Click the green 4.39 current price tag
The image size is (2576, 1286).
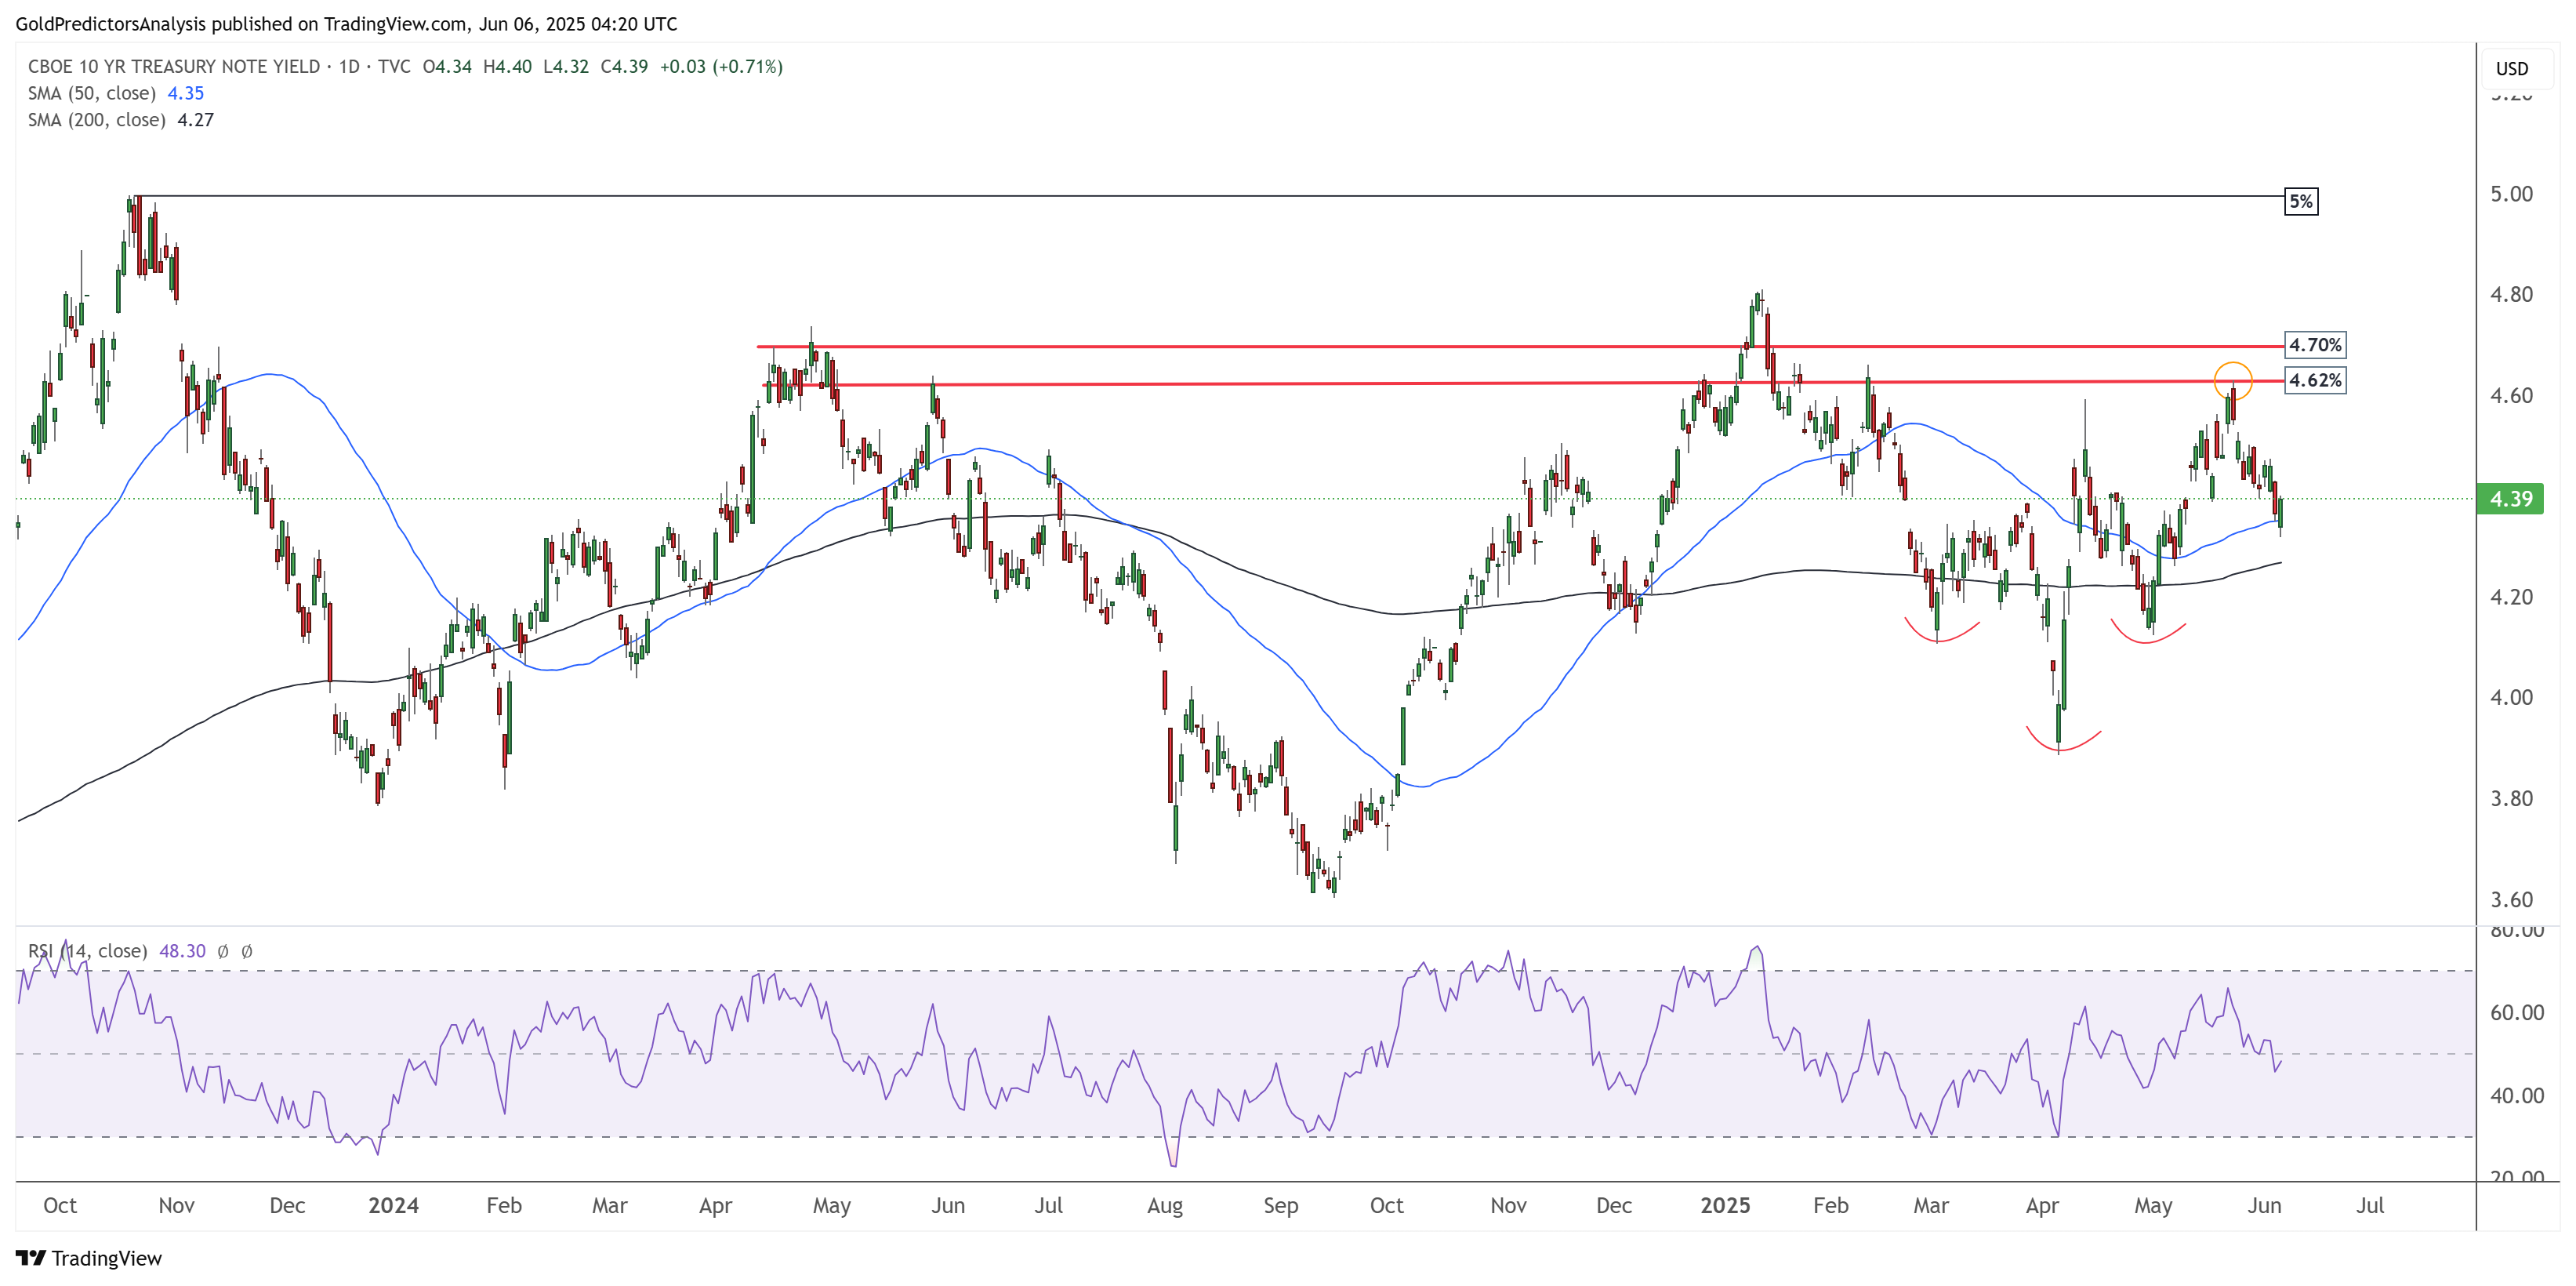coord(2510,499)
